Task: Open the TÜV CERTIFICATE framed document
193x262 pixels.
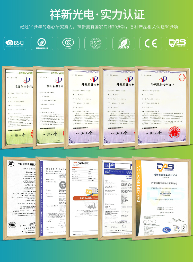Action: 51,198
